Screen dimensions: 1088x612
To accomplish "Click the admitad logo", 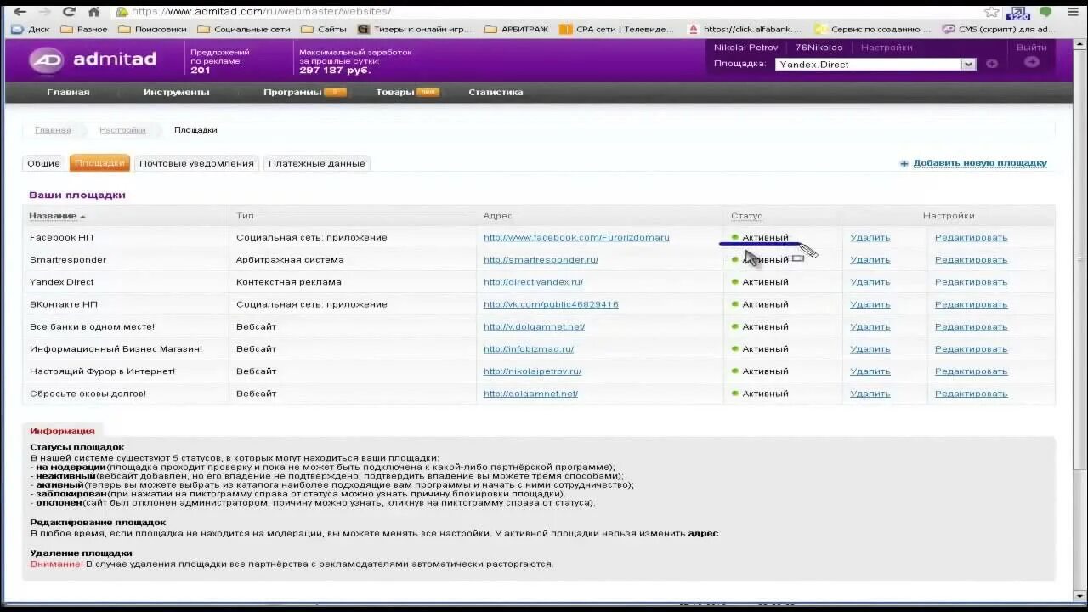I will coord(93,59).
